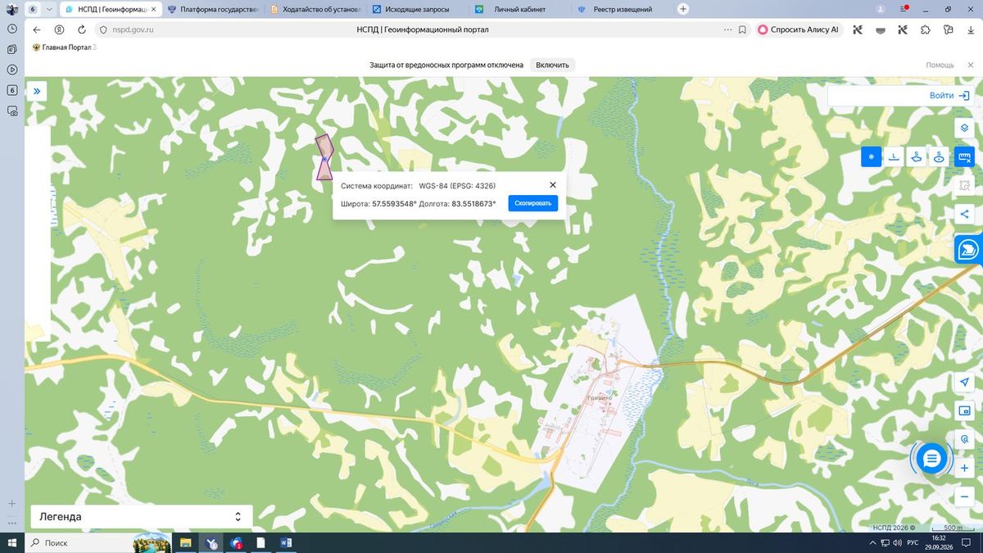Screen dimensions: 983x553
Task: Open the Главная Портал bookmark
Action: [x=64, y=48]
